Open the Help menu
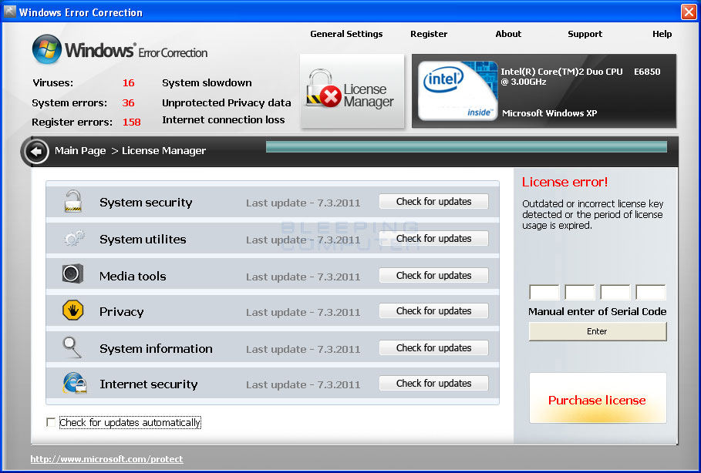 click(662, 34)
